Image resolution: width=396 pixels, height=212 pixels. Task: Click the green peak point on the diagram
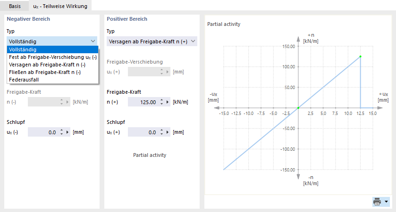coord(361,57)
